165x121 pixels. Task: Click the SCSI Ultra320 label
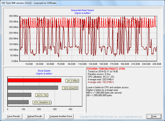point(70,88)
